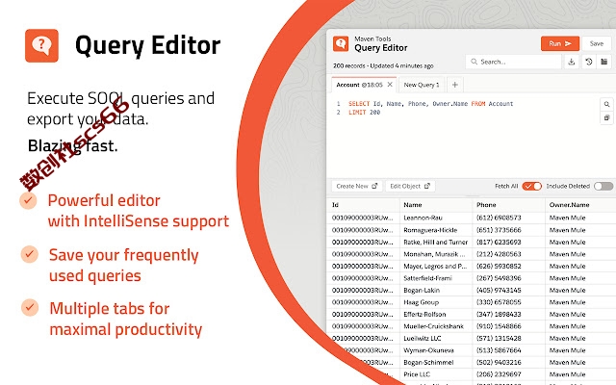Viewport: 616px width, 385px height.
Task: Click phone number (267) 5498396
Action: pos(499,278)
